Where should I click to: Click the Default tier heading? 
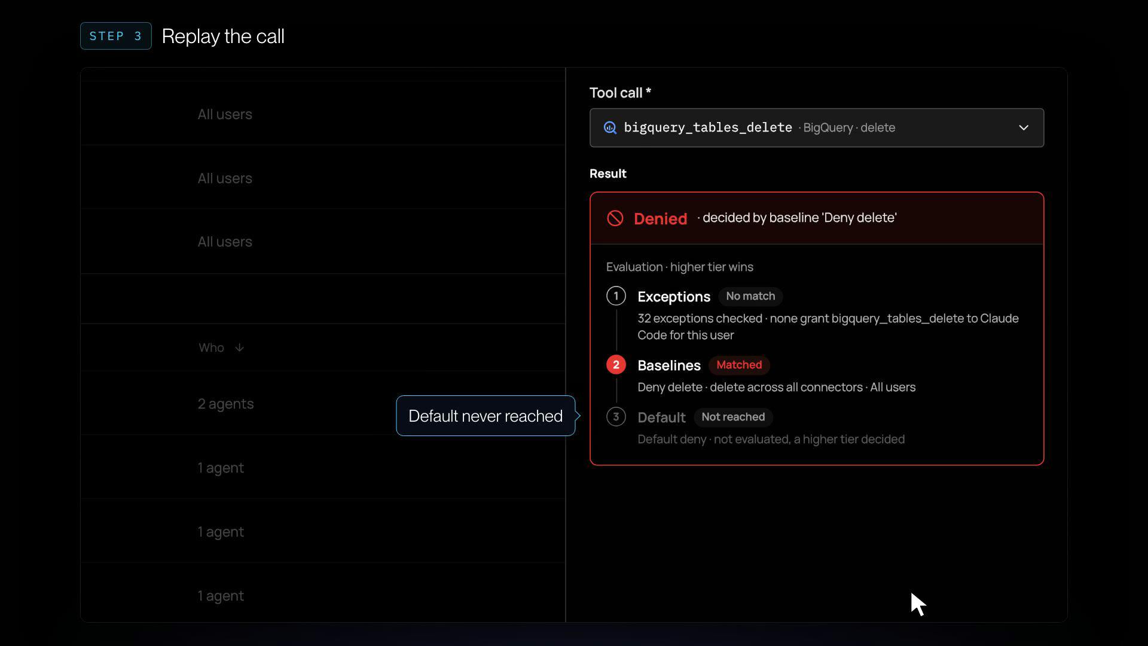tap(661, 418)
